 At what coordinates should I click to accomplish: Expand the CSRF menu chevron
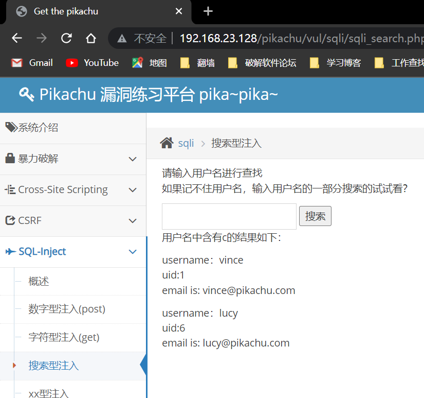pyautogui.click(x=133, y=221)
